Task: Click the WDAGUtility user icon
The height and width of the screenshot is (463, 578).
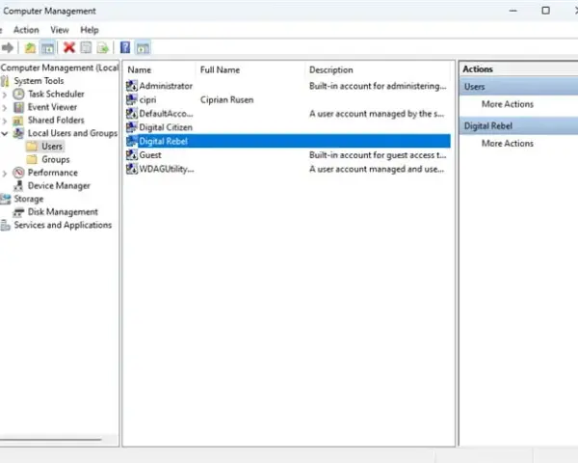Action: (132, 169)
